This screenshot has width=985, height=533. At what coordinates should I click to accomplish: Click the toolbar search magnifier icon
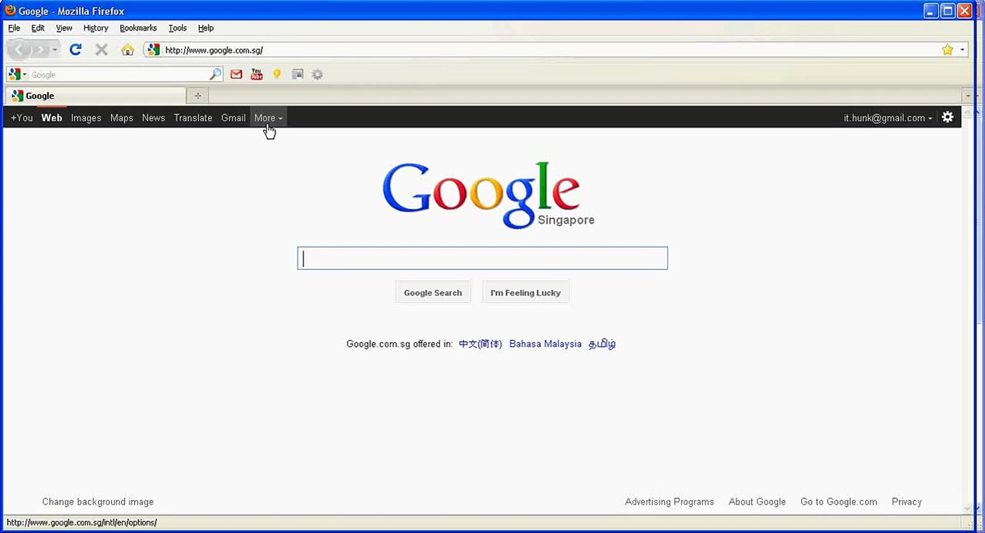pos(215,75)
